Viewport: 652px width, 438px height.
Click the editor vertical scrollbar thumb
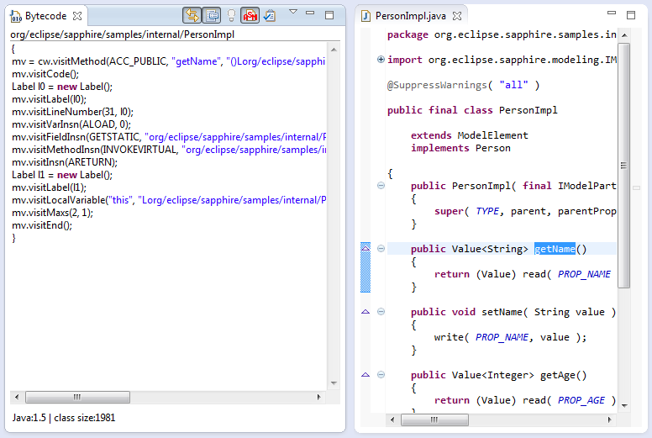point(623,165)
